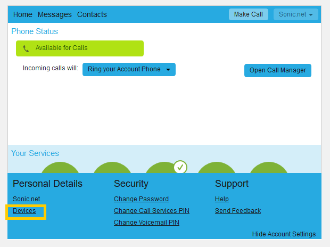Go to the Messages tab

(55, 14)
